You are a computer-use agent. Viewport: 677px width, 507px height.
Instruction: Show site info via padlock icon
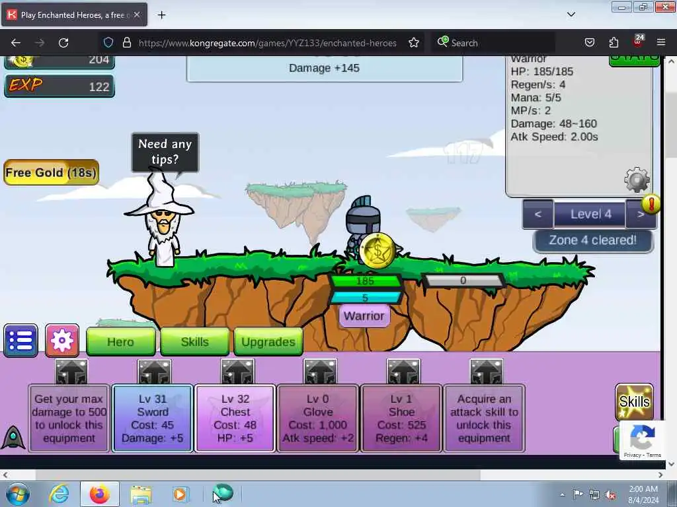pyautogui.click(x=126, y=43)
